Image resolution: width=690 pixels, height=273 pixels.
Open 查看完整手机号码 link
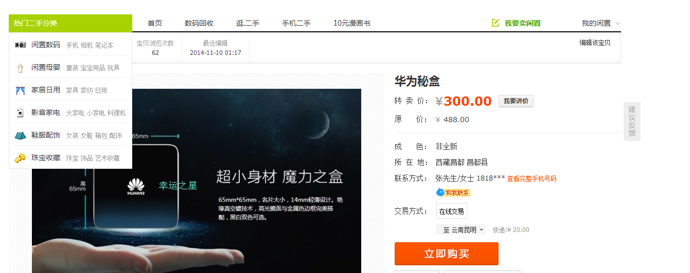pyautogui.click(x=532, y=179)
